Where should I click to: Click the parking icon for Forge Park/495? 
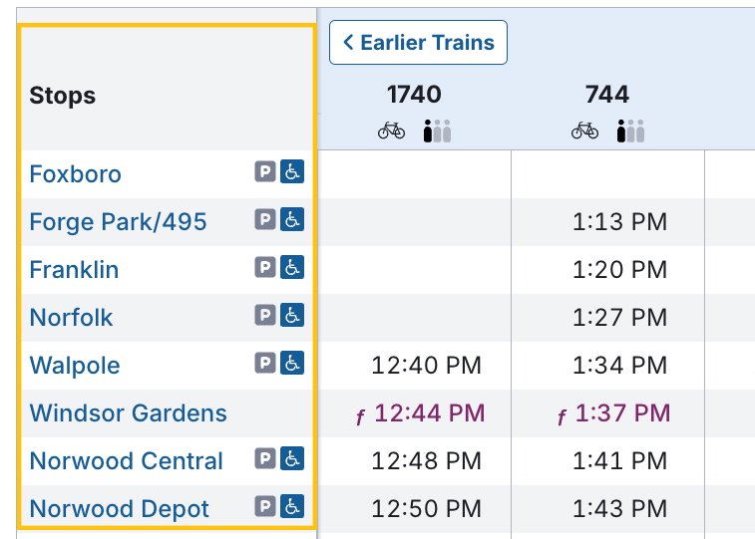pos(264,219)
